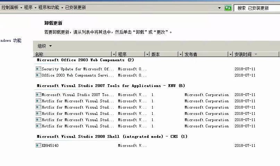Image resolution: width=280 pixels, height=166 pixels.
Task: Click Security Update row's 2018-07-11 date
Action: tap(245, 69)
